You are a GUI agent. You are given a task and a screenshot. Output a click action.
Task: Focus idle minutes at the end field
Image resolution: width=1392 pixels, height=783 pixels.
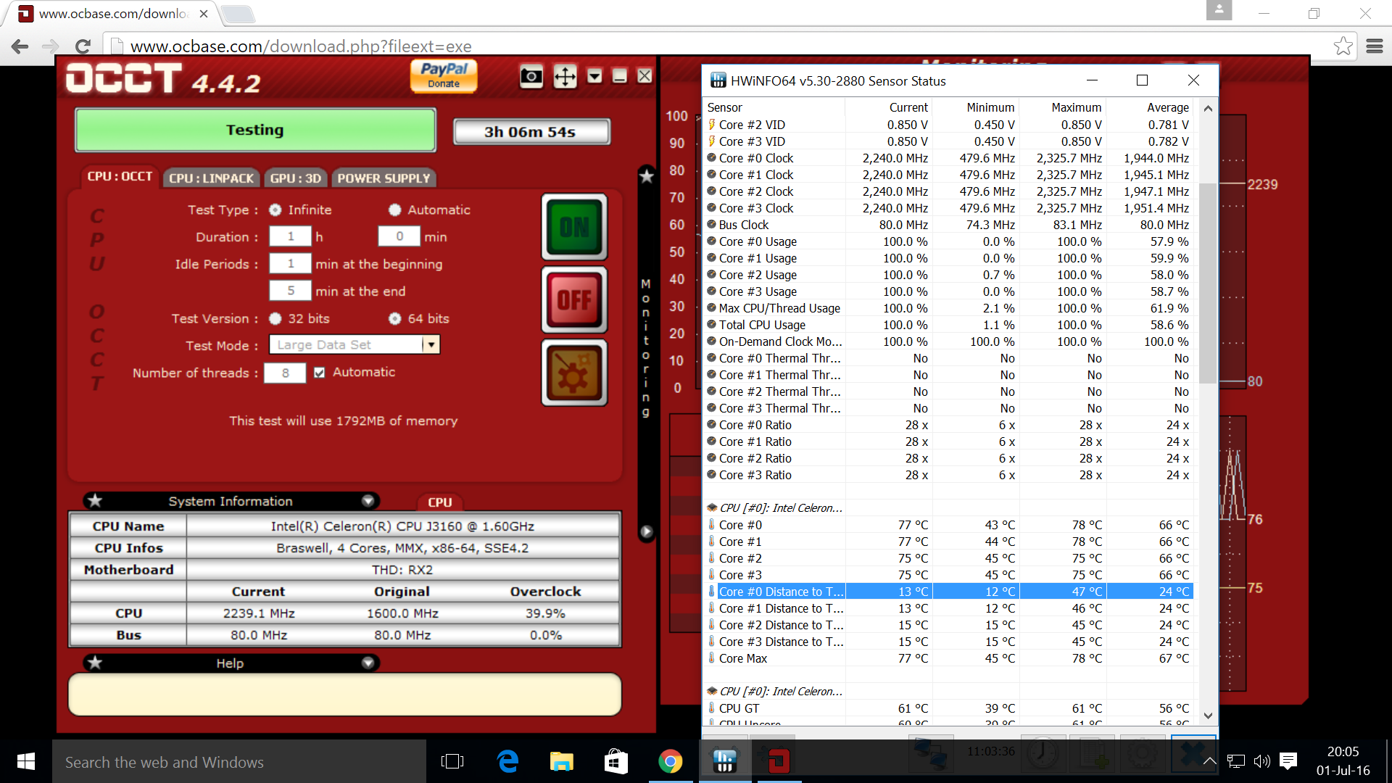click(290, 291)
